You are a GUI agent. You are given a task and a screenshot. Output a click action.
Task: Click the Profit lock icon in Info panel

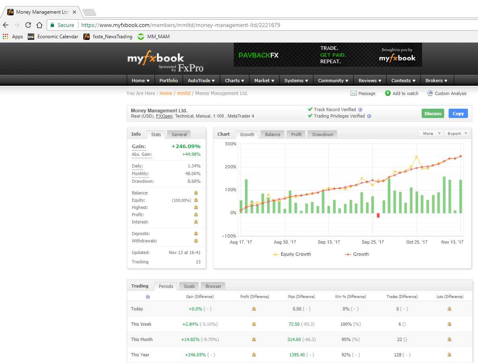[x=196, y=215]
